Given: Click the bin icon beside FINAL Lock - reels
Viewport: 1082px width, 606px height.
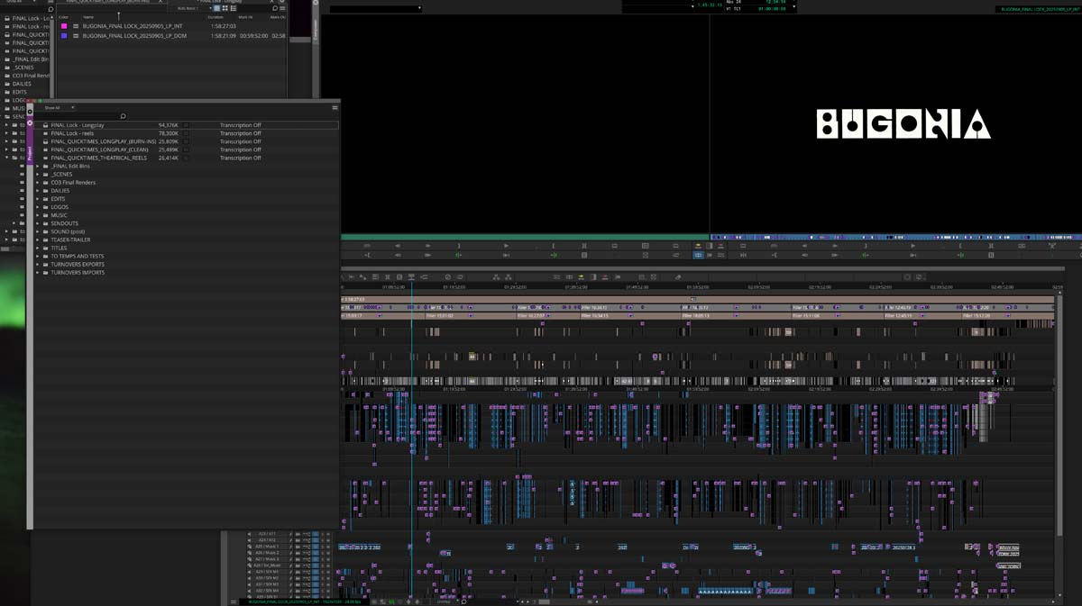Looking at the screenshot, I should coord(45,133).
